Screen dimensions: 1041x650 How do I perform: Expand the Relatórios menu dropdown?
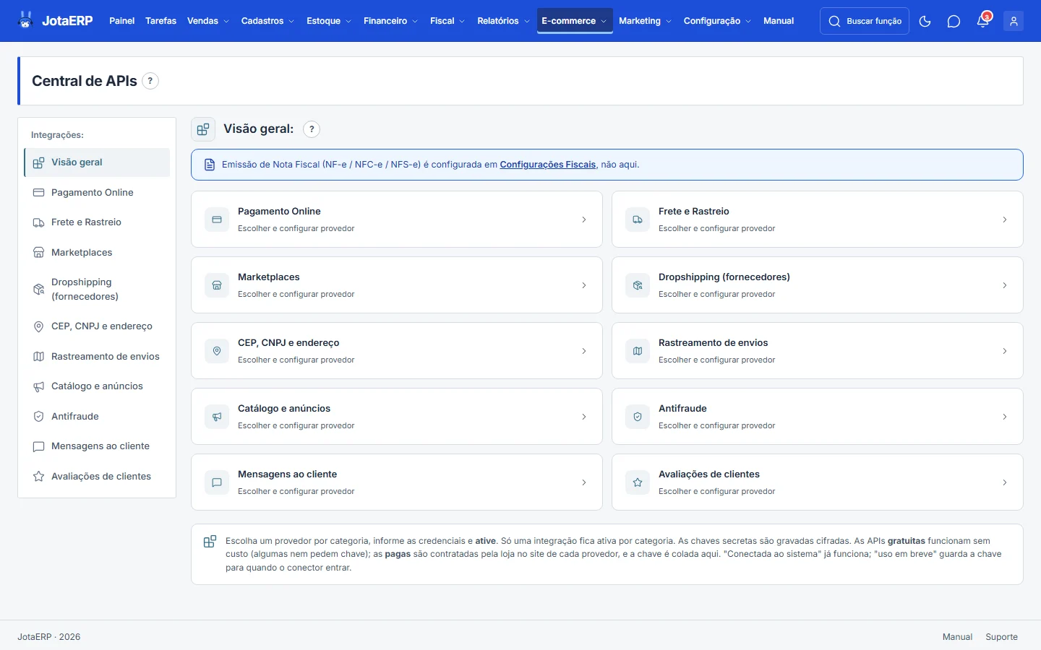tap(503, 21)
